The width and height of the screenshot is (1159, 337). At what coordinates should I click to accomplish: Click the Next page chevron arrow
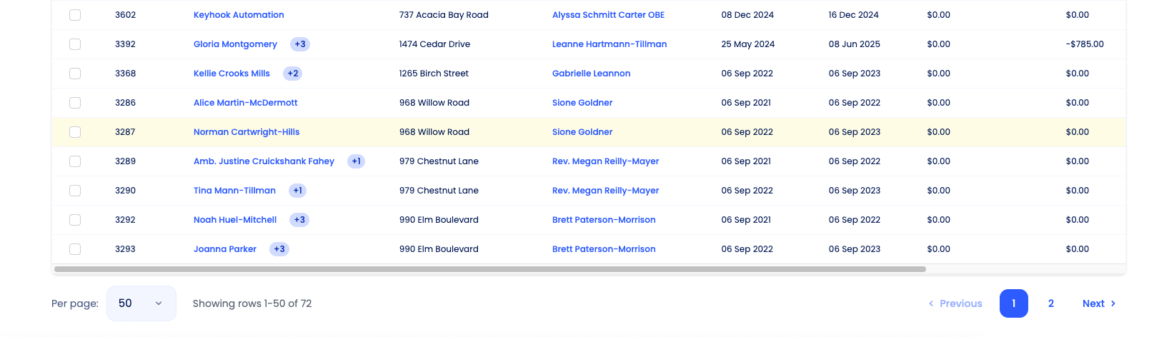pyautogui.click(x=1113, y=303)
